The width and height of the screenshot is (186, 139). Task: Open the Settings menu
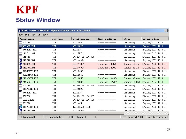click(36, 34)
